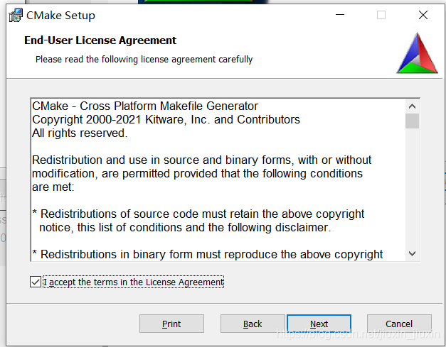
Task: Click 'Redistributions in binary form must reproduce' line
Action: pyautogui.click(x=208, y=255)
